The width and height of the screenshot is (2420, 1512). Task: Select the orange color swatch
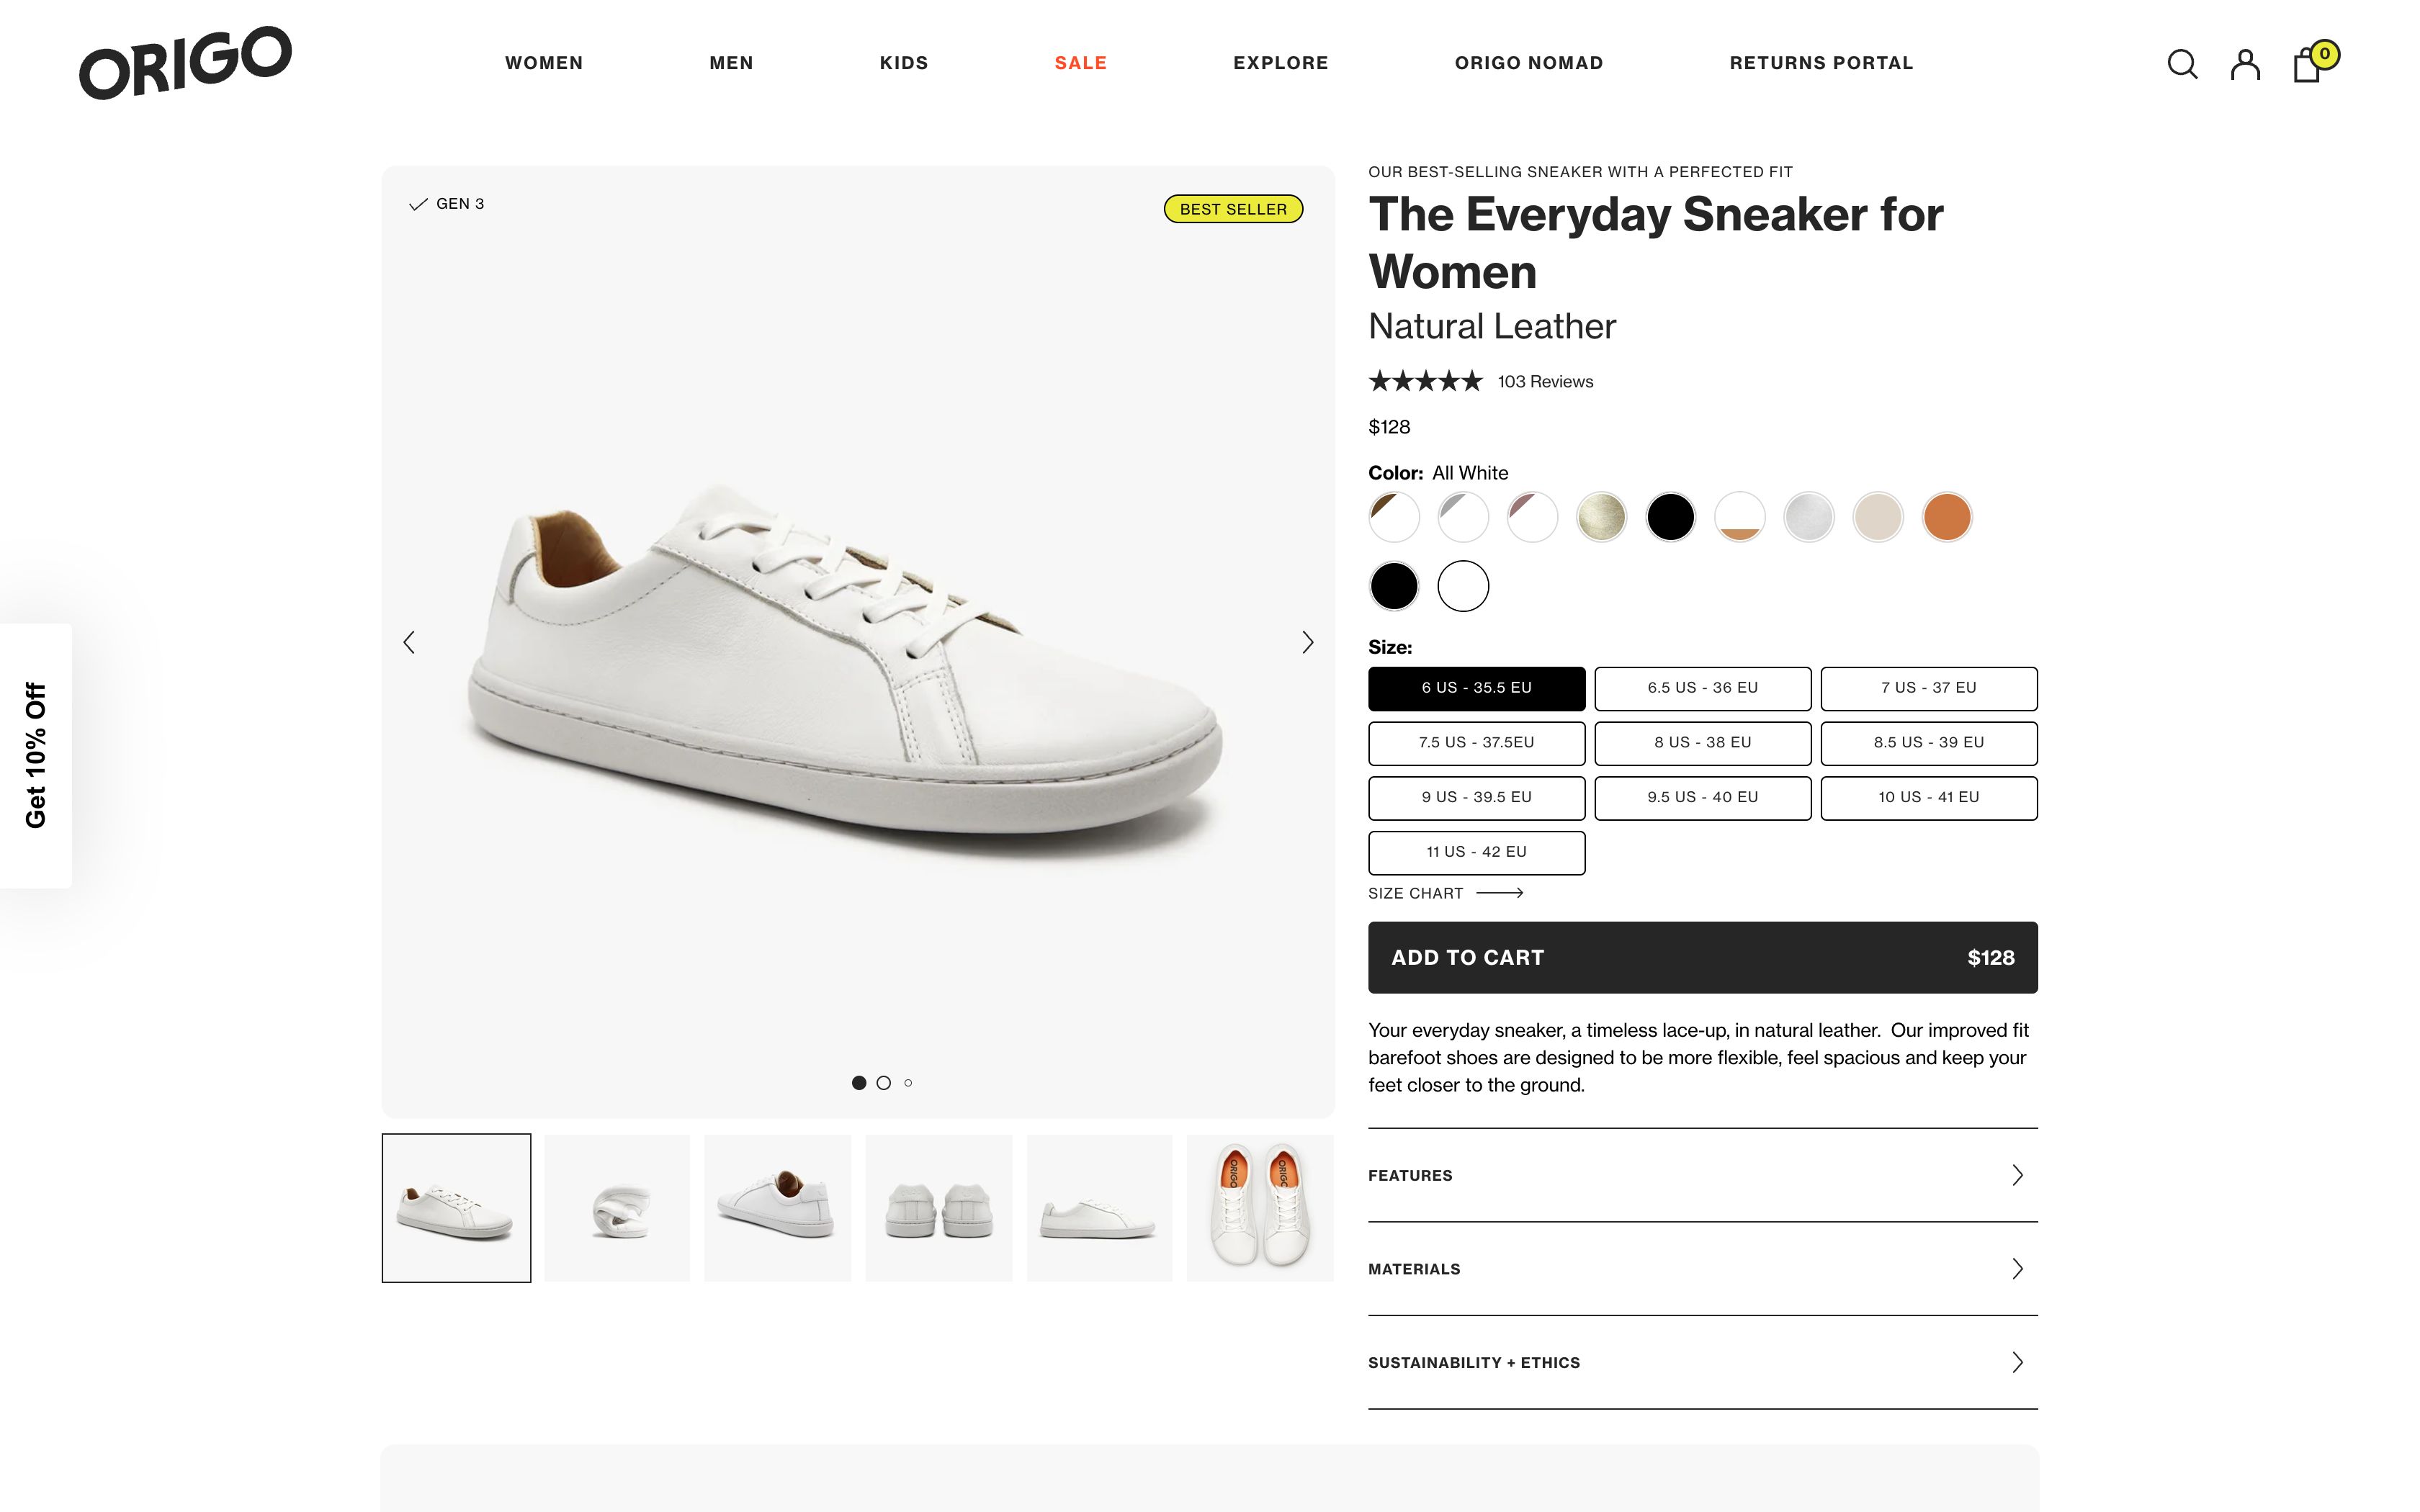click(1945, 517)
